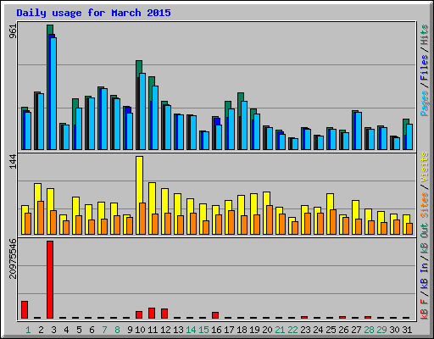This screenshot has height=339, width=434.
Task: Click day 21 on the x-axis
Action: [280, 330]
